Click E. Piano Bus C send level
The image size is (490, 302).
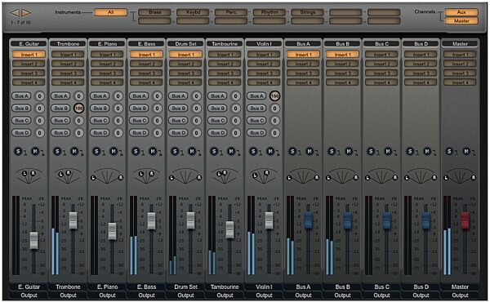[118, 121]
